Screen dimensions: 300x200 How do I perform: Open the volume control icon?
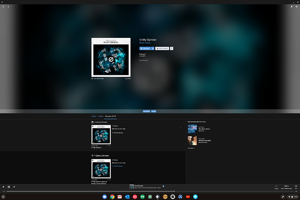296,187
